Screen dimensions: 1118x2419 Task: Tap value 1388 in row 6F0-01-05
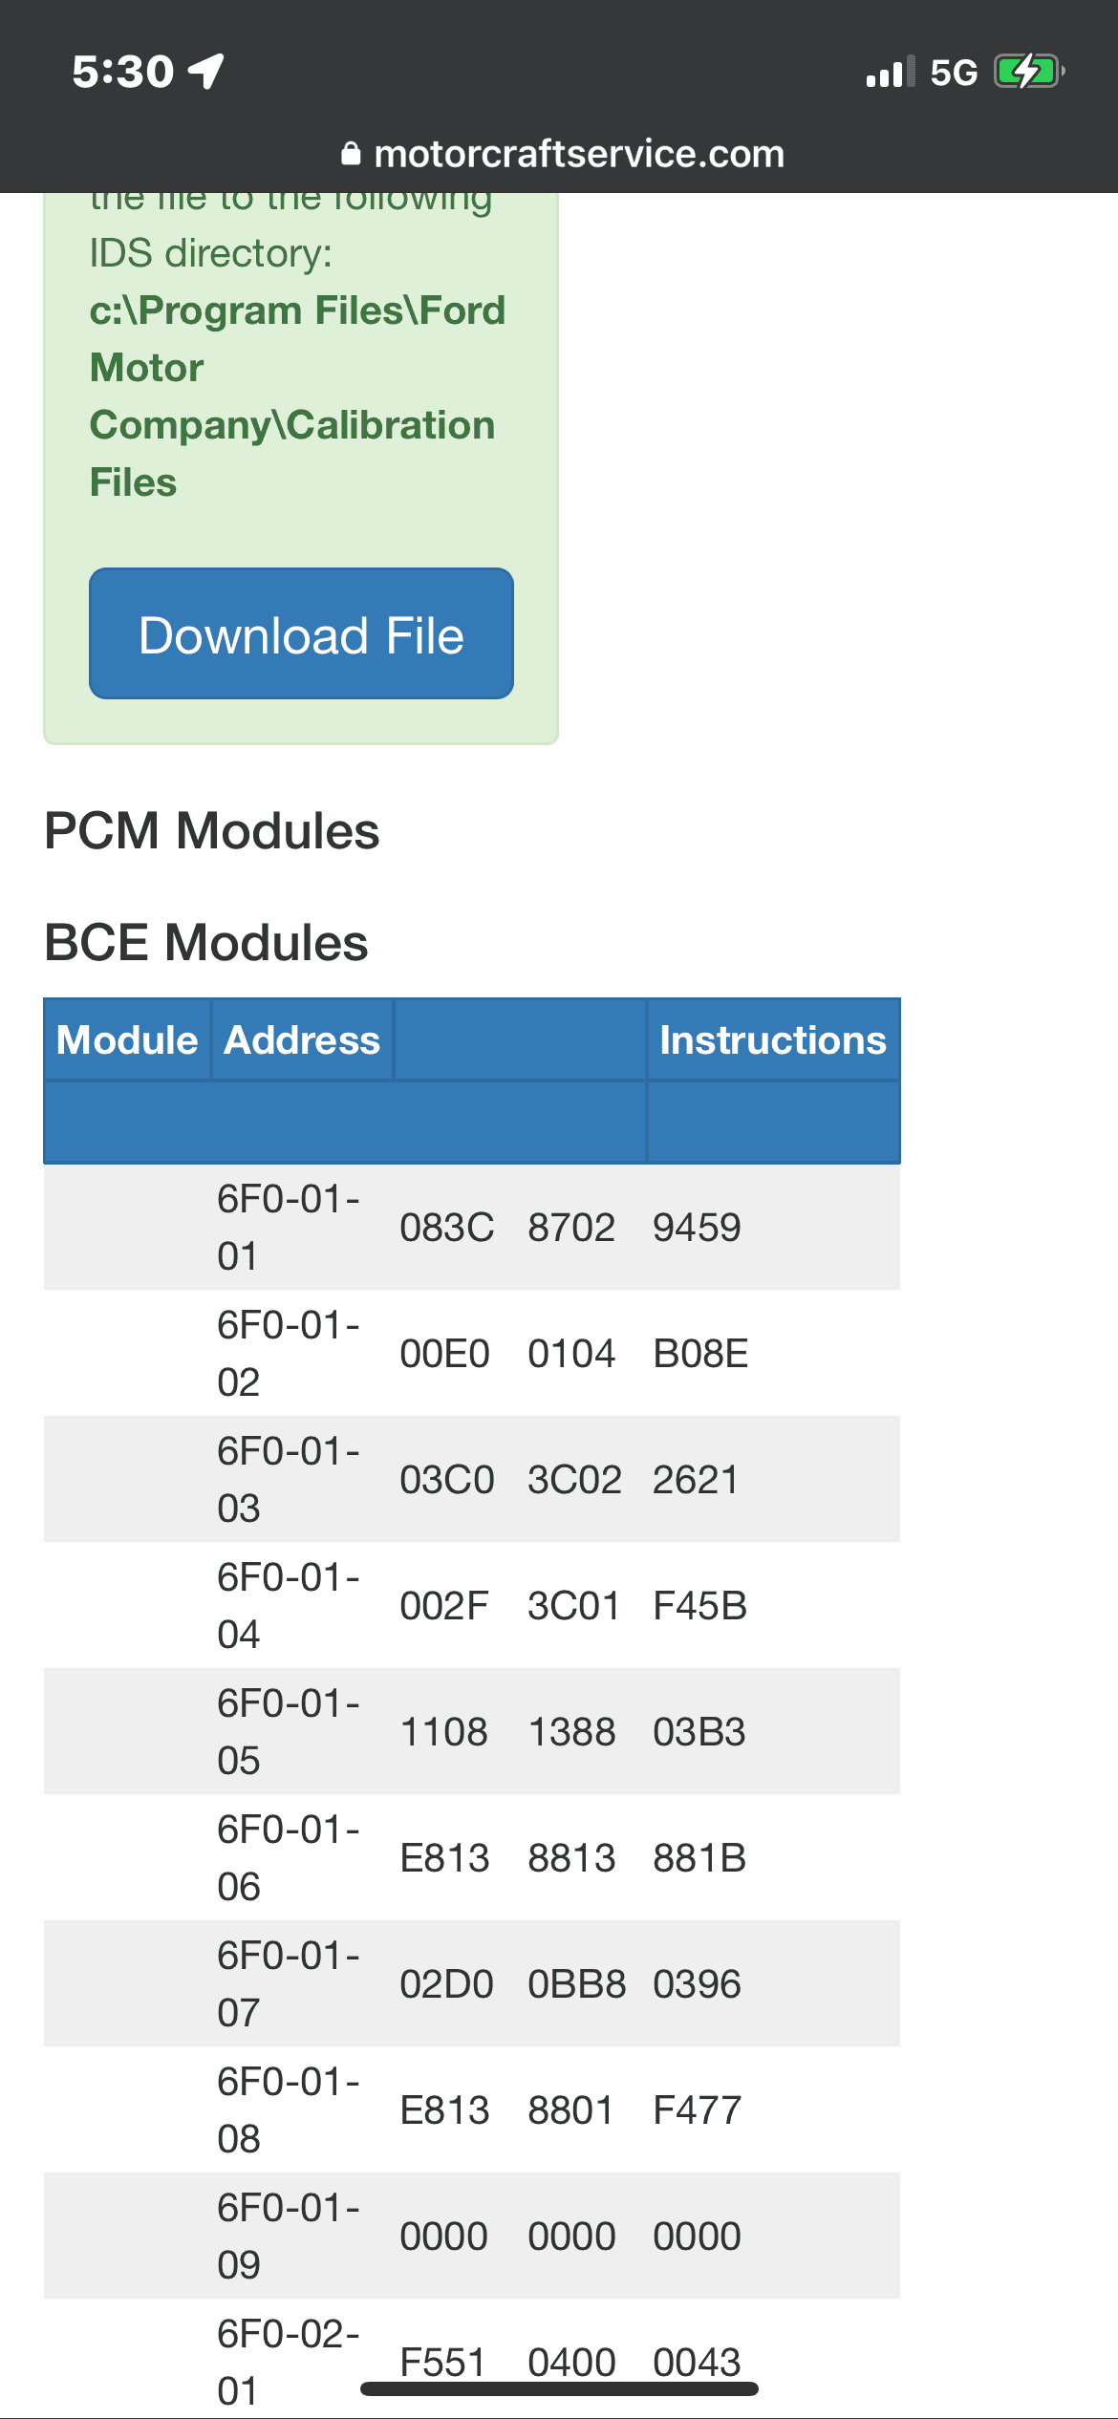click(x=571, y=1731)
